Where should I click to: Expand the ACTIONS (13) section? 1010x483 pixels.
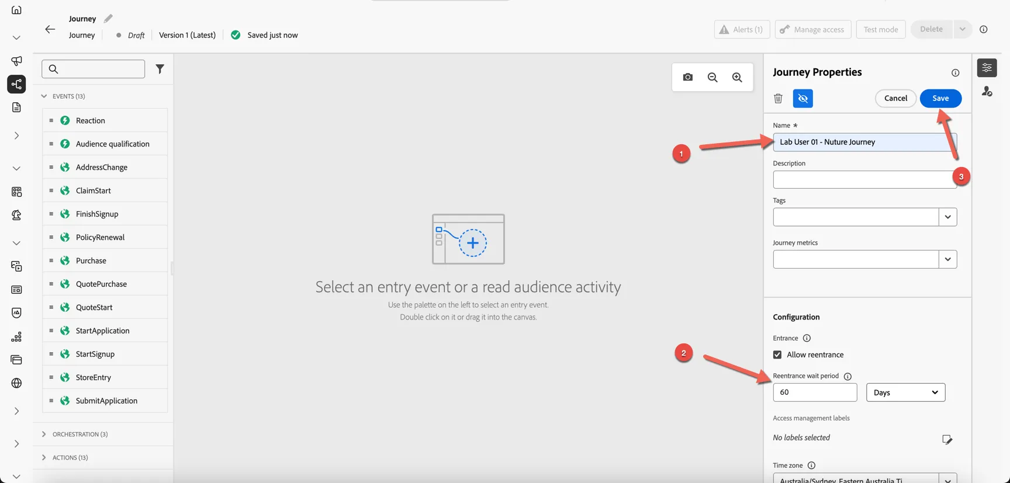pos(44,457)
